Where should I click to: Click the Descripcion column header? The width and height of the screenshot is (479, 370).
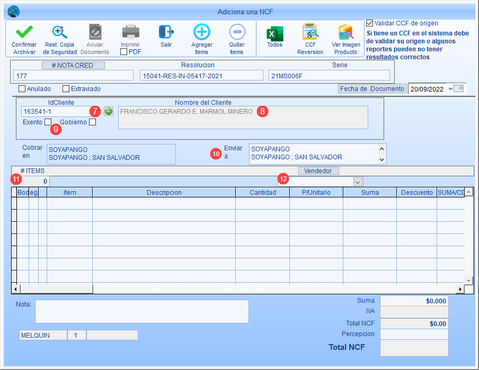point(164,192)
